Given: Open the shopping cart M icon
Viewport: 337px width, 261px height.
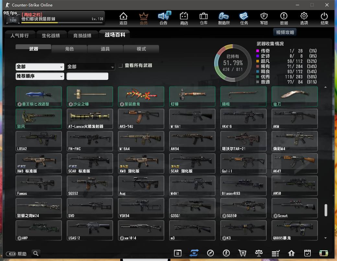Looking at the screenshot, I should coord(242,253).
